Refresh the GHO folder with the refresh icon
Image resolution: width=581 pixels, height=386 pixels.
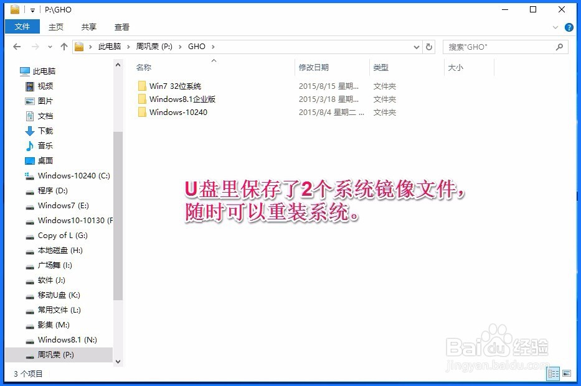(x=430, y=46)
